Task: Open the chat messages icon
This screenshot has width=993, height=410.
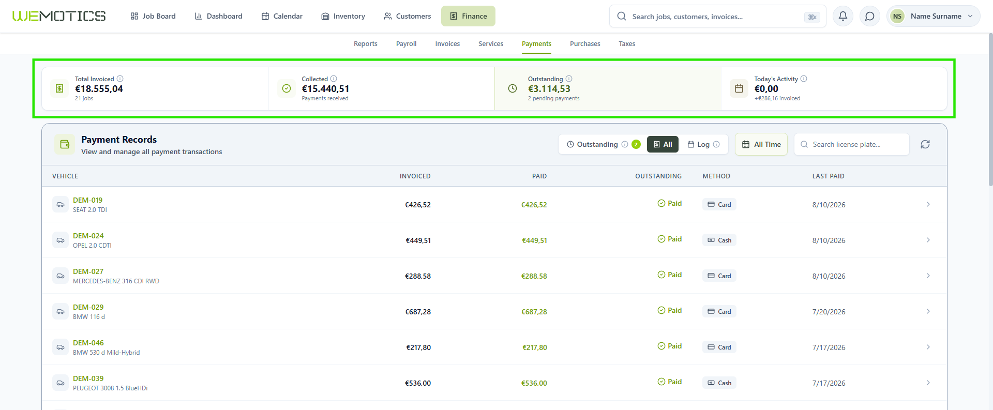Action: 870,16
